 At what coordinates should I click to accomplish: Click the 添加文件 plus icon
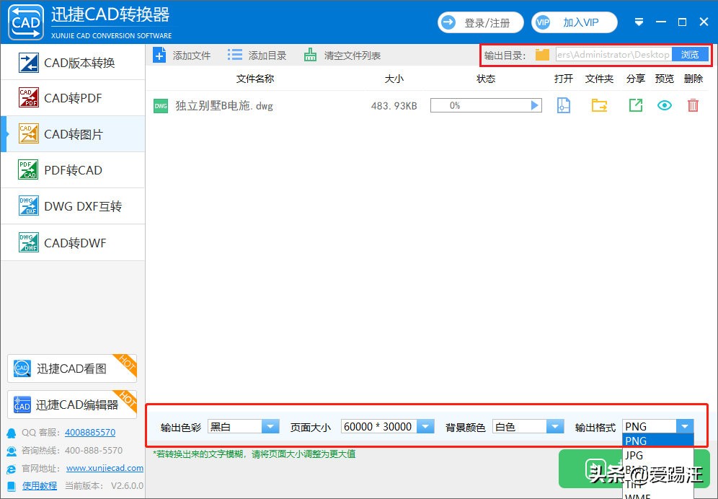tap(159, 54)
